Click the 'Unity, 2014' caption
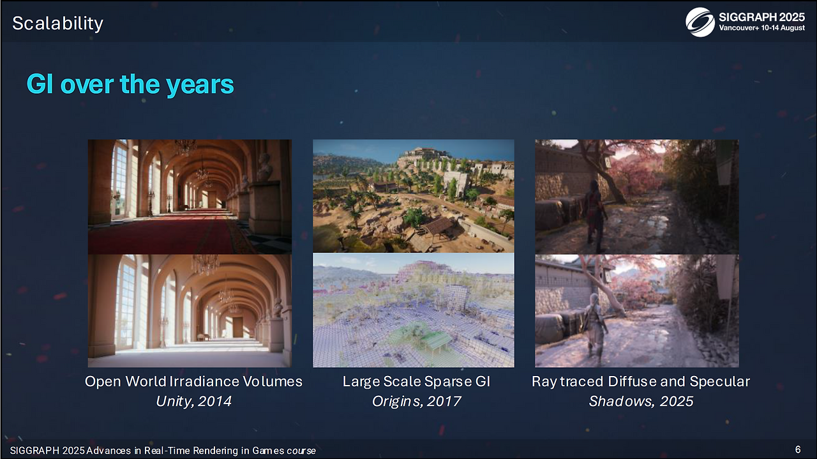 tap(193, 402)
